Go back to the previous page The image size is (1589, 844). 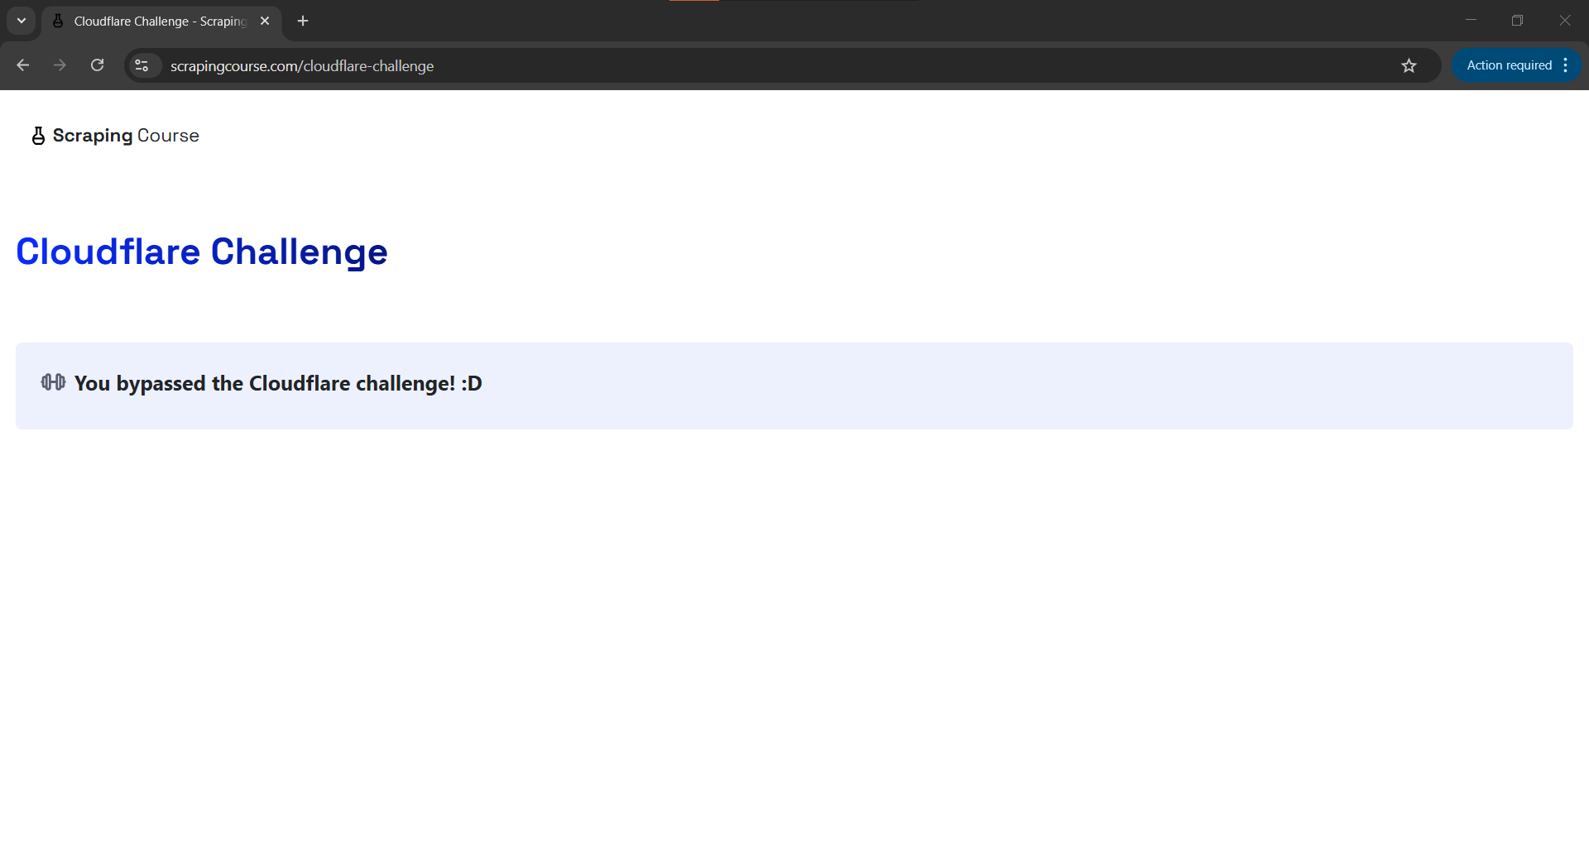click(22, 65)
